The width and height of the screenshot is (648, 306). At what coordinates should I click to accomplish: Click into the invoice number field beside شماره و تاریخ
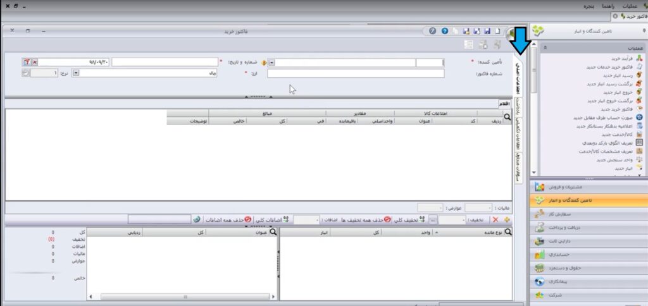165,62
